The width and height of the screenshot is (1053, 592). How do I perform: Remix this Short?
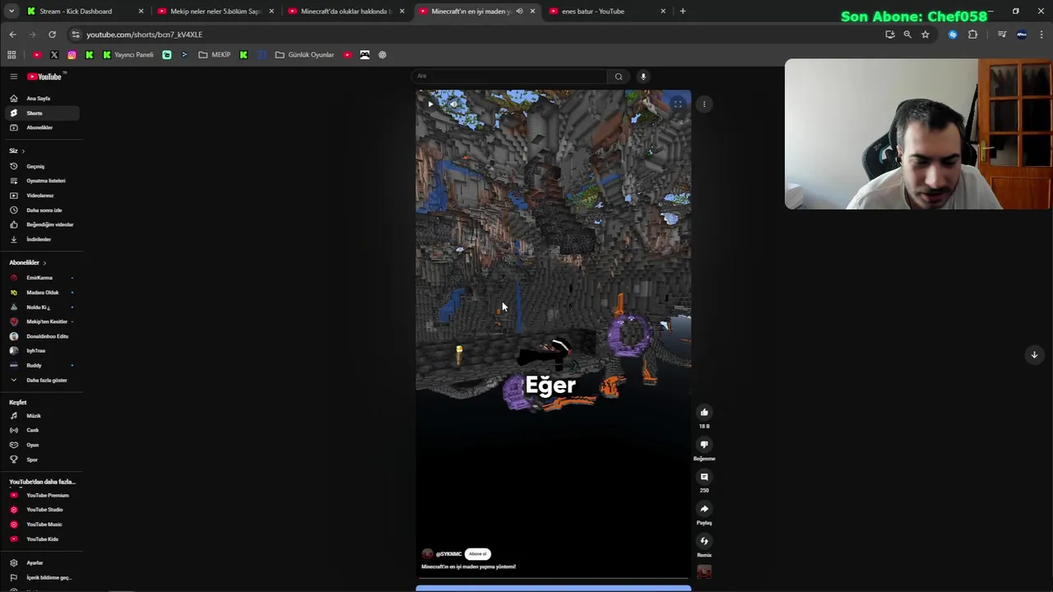704,541
